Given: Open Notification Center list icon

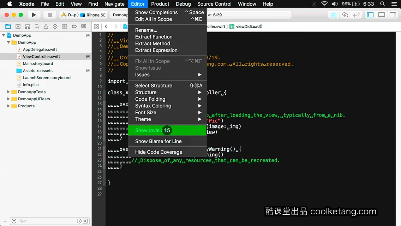Looking at the screenshot, I should pos(394,4).
